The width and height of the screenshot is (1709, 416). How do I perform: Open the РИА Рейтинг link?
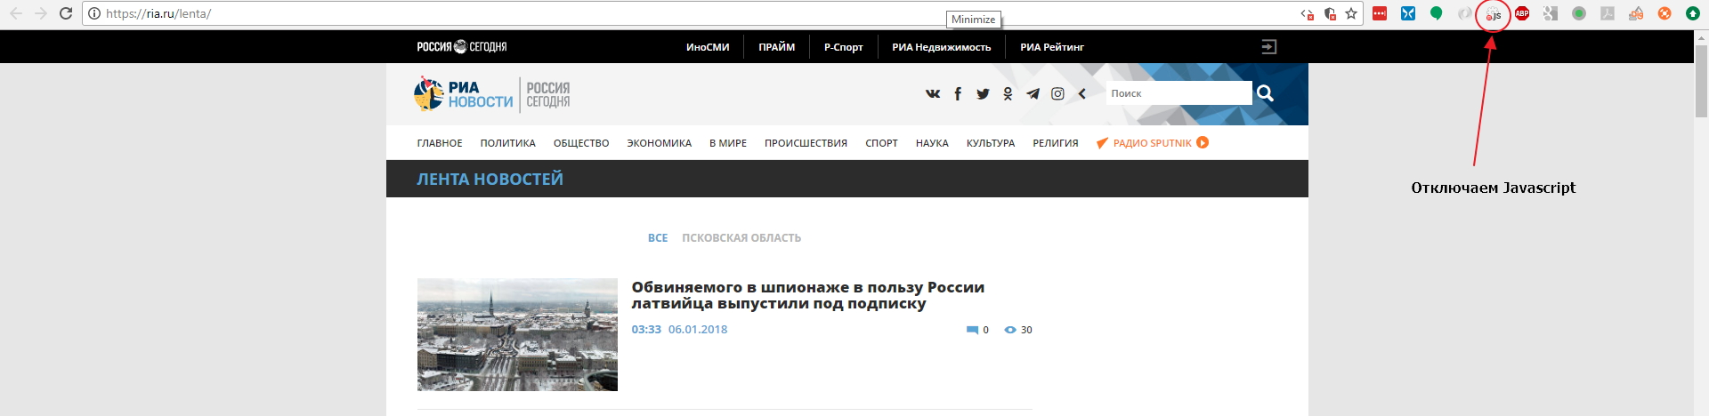click(x=1052, y=47)
